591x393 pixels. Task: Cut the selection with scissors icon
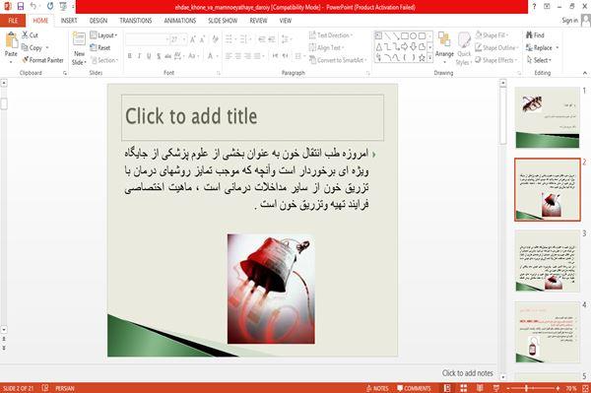point(30,35)
